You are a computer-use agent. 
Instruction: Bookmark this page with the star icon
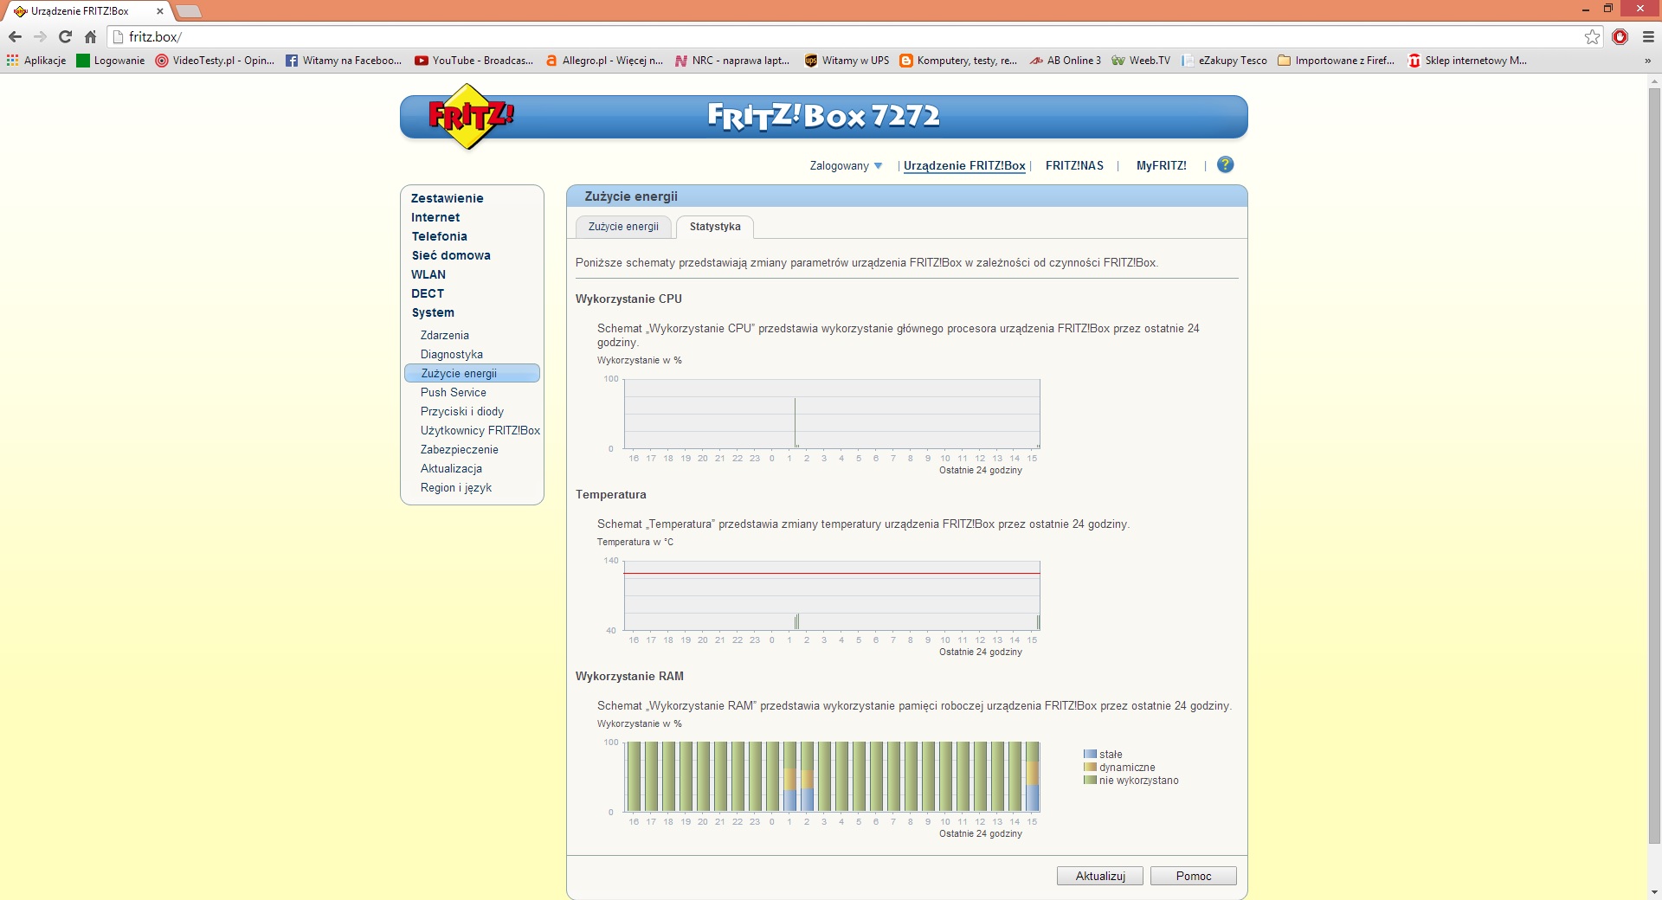[x=1592, y=37]
